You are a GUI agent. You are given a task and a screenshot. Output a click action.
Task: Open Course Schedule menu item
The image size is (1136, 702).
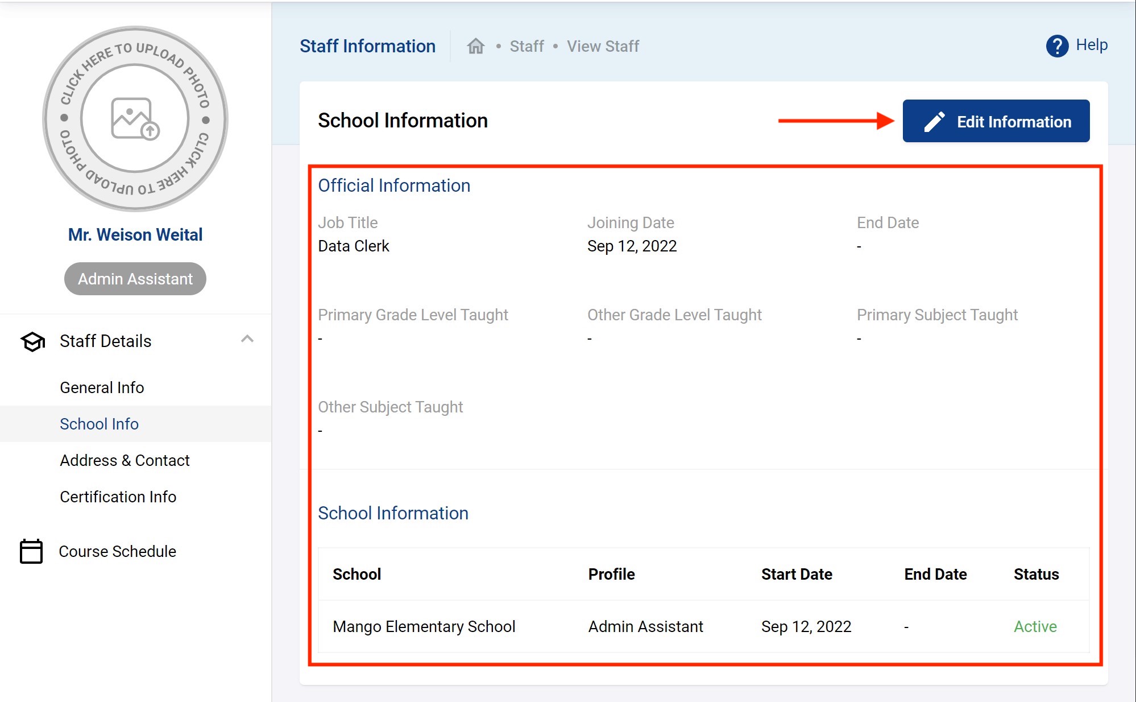coord(117,551)
